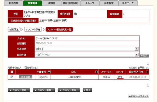Click the コメント設定 button

[x=19, y=90]
